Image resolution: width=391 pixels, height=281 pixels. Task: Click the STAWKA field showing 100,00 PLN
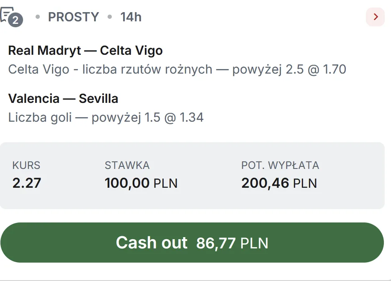tap(141, 183)
